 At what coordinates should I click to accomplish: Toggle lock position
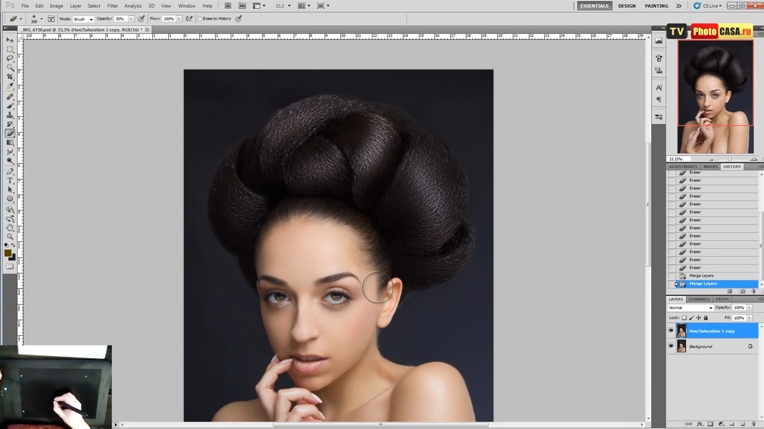pos(698,318)
